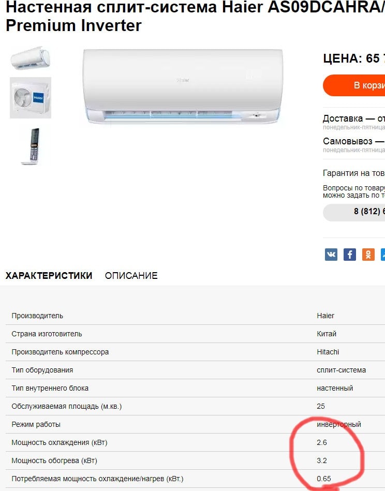
Task: Click the 2.6 cooling power value
Action: [322, 442]
